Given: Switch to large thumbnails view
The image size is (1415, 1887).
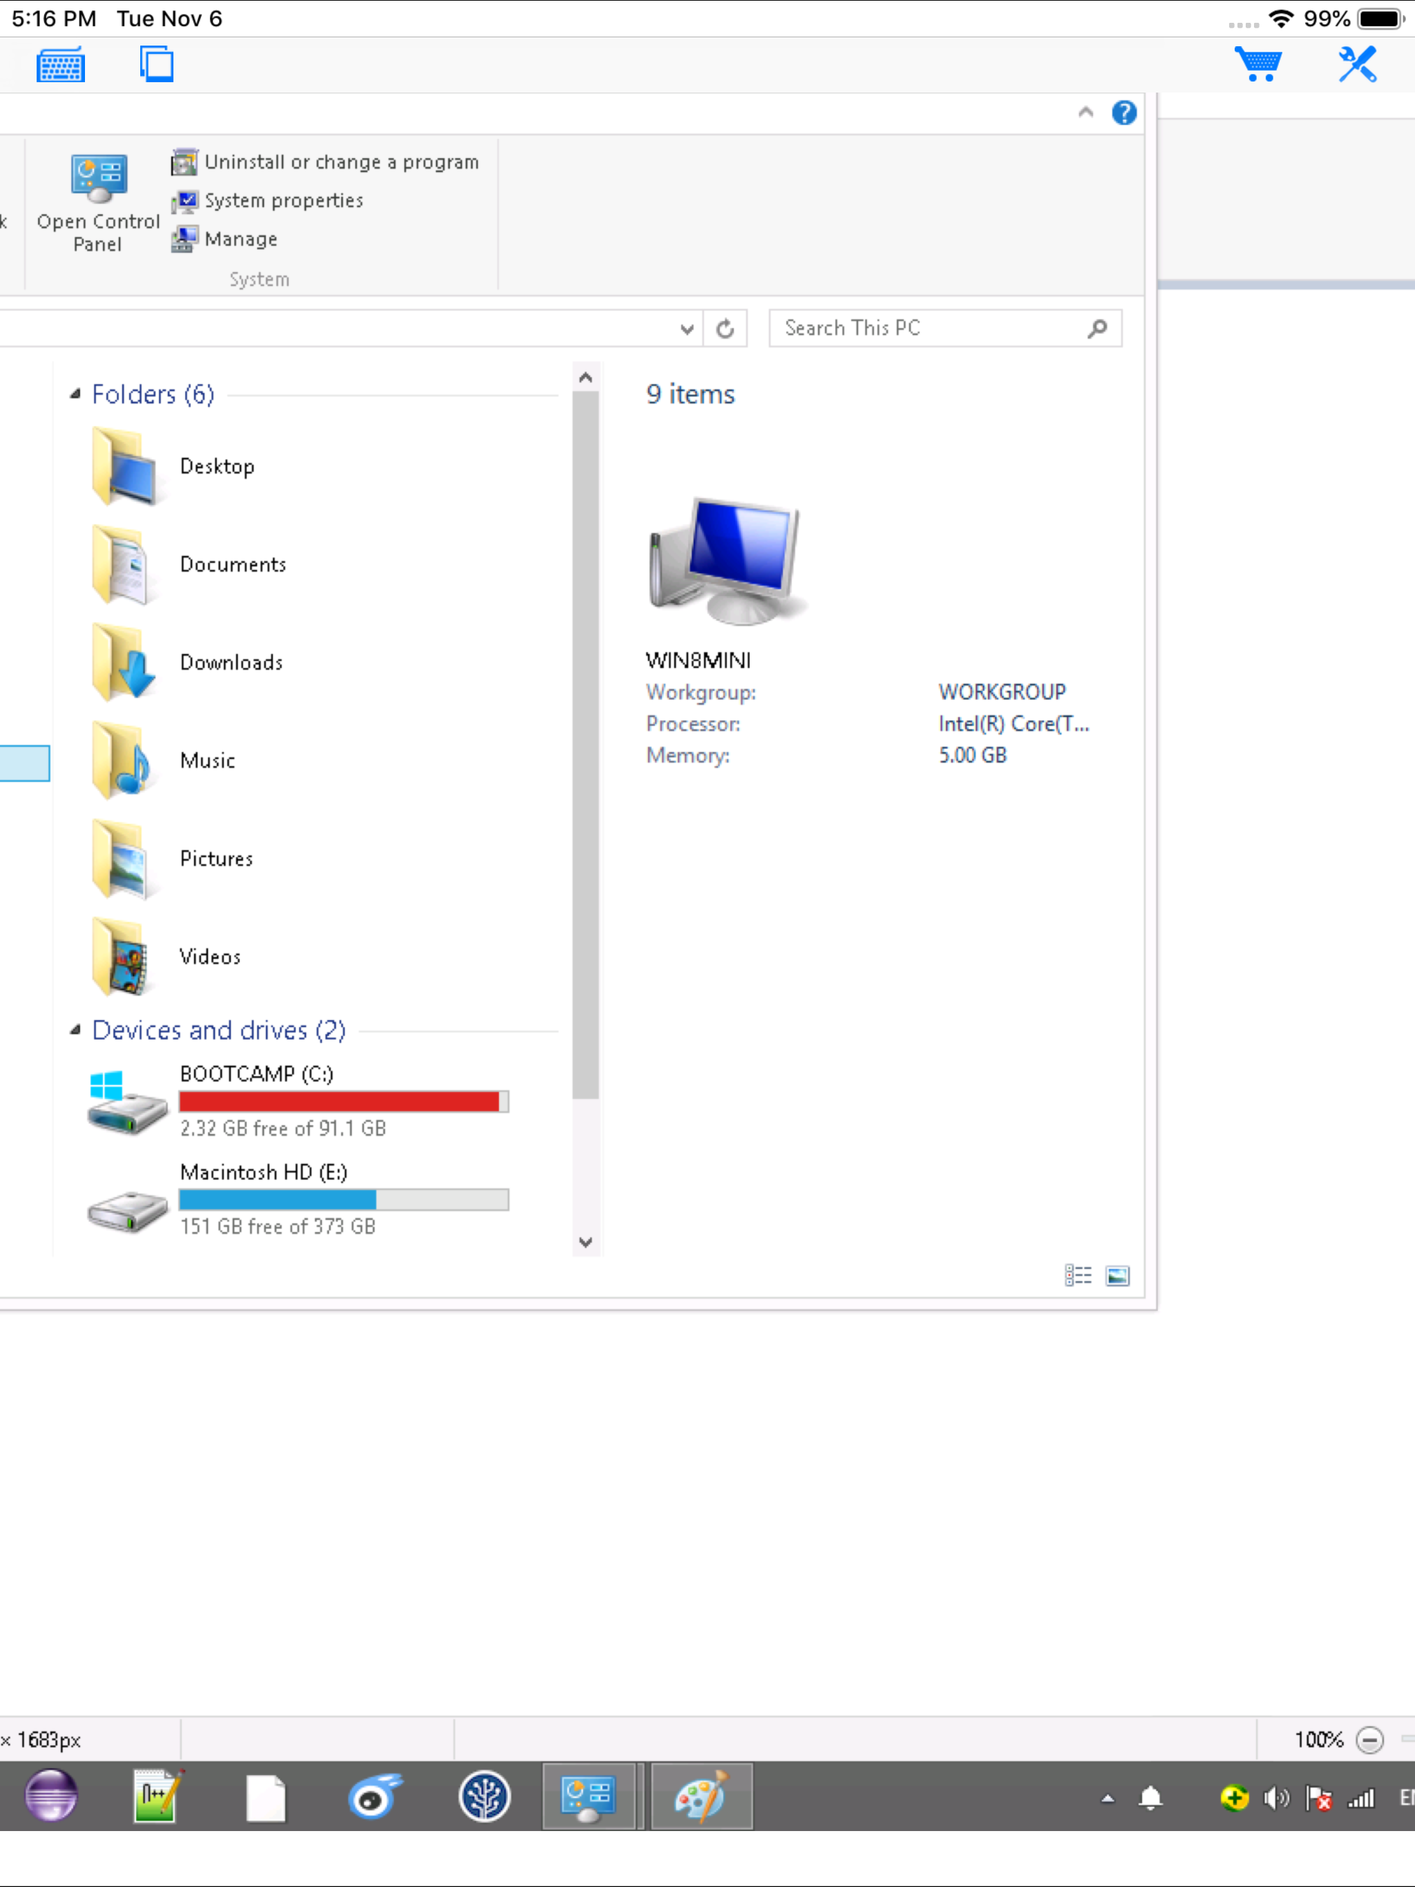Looking at the screenshot, I should coord(1117,1275).
